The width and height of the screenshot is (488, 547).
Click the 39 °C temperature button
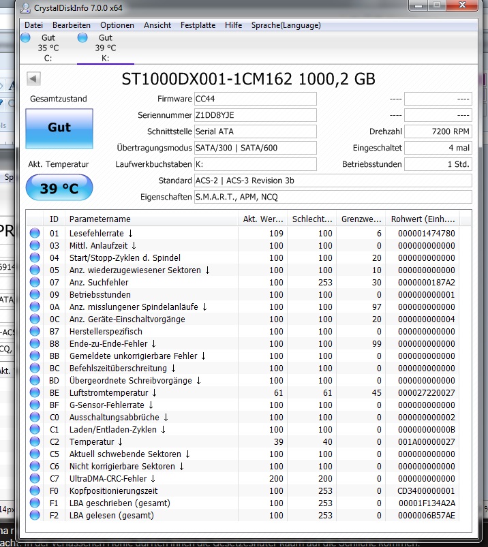[59, 188]
